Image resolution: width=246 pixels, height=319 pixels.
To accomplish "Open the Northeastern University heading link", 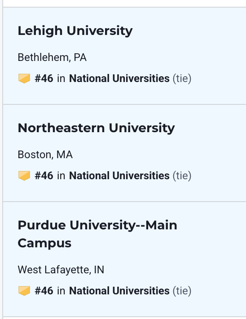I will tap(96, 128).
